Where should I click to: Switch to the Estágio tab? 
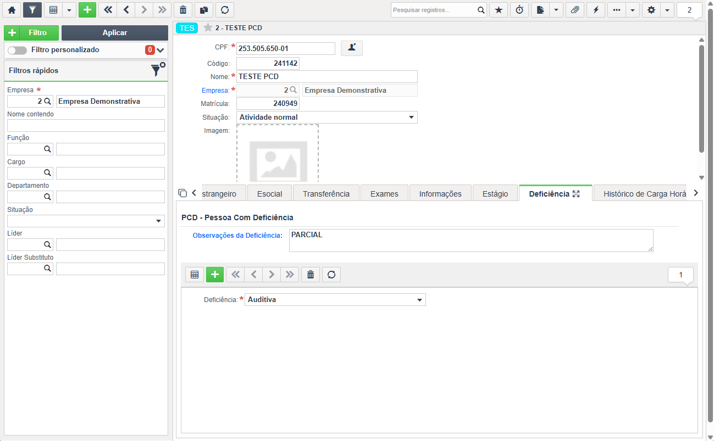point(495,194)
